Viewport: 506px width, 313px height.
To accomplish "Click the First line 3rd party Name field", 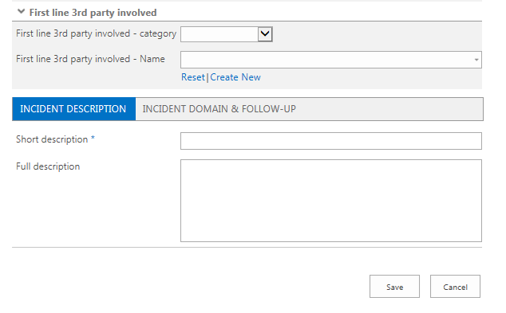I will 331,60.
